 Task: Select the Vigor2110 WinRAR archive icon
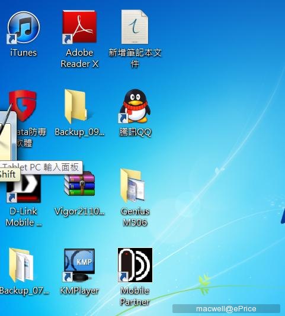click(x=79, y=183)
